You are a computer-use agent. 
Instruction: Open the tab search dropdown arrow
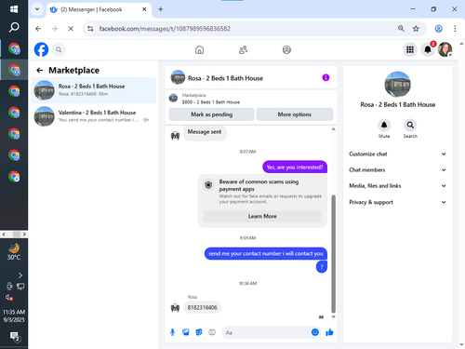(x=37, y=9)
